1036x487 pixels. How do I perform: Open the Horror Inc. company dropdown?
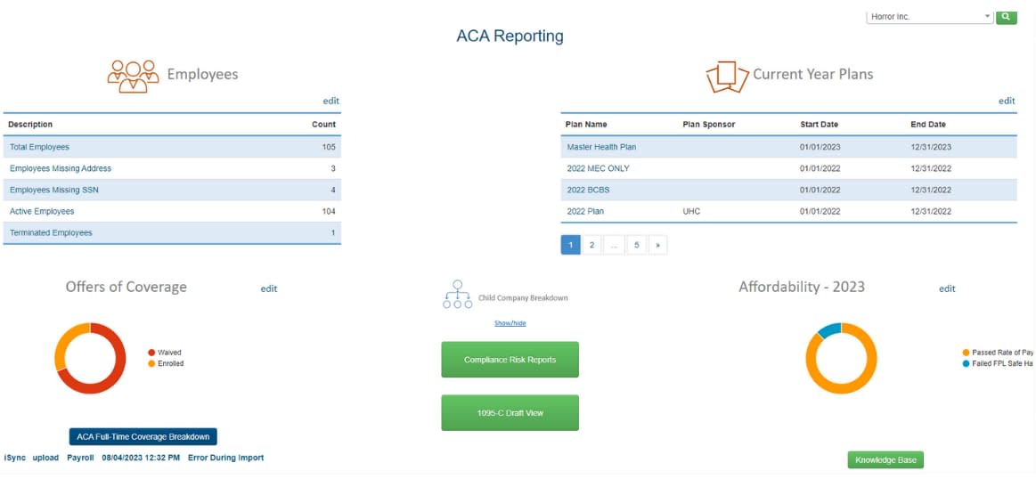[929, 16]
